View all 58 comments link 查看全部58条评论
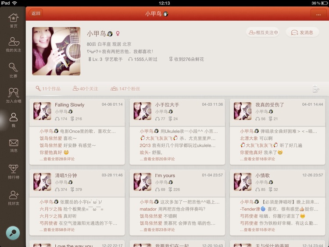329x247 pixels. click(57, 230)
